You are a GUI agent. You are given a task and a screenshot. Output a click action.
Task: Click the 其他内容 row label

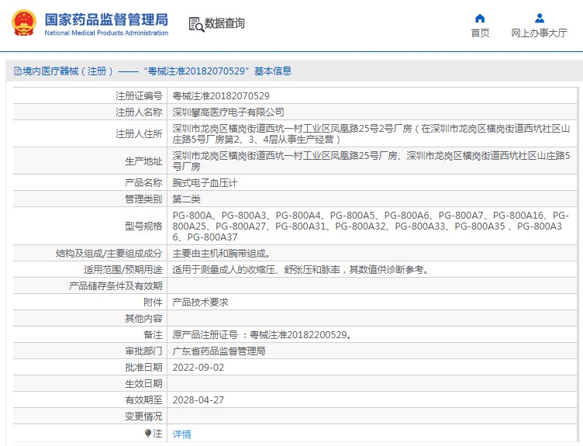coord(143,319)
